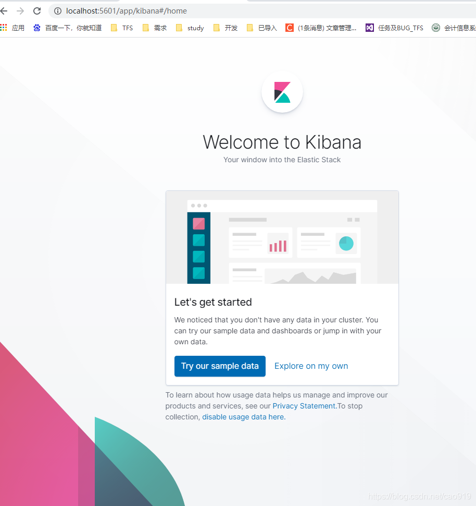Open the 文章管理 CSDN bookmark
This screenshot has width=476, height=506.
(321, 28)
